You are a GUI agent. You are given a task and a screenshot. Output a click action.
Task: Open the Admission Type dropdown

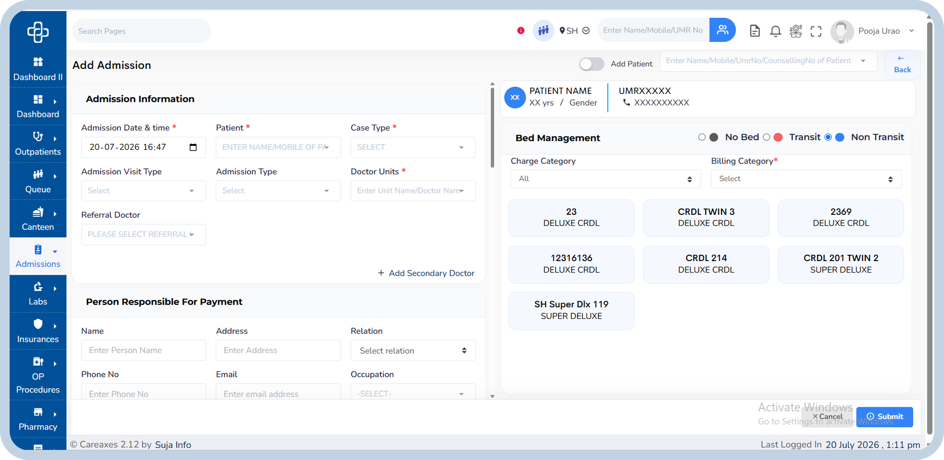[x=278, y=191]
